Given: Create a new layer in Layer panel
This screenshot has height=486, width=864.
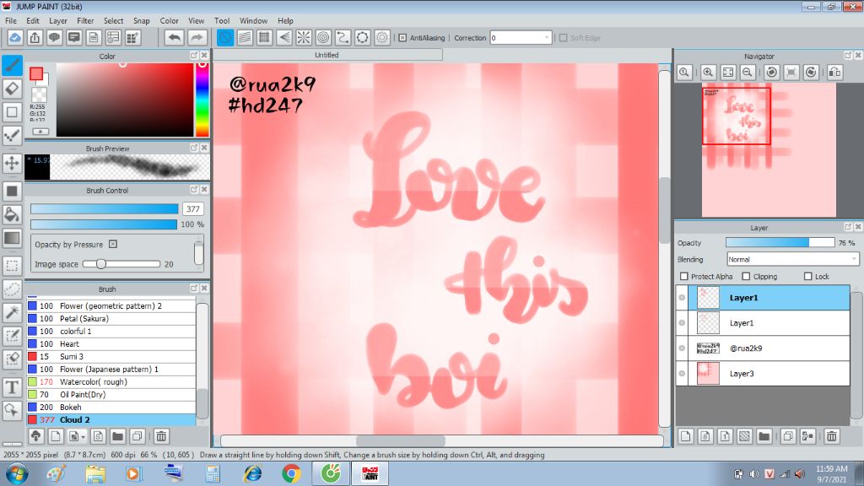Looking at the screenshot, I should [x=685, y=436].
